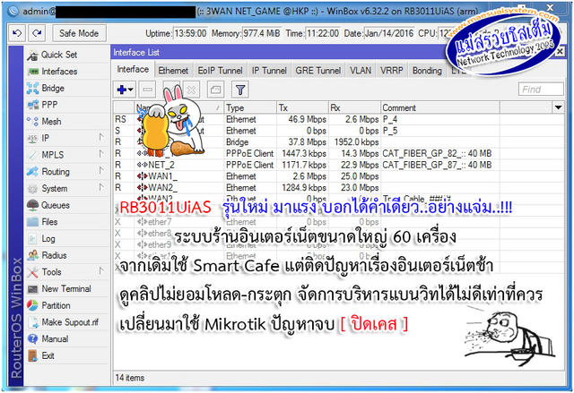The width and height of the screenshot is (574, 393).
Task: Select the NET_2 interface row
Action: point(339,165)
